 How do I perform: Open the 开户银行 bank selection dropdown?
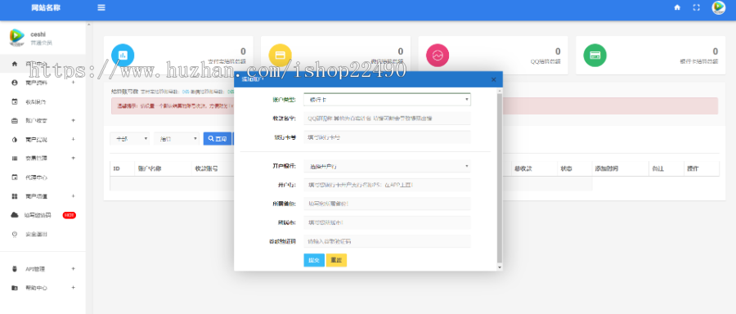click(388, 166)
